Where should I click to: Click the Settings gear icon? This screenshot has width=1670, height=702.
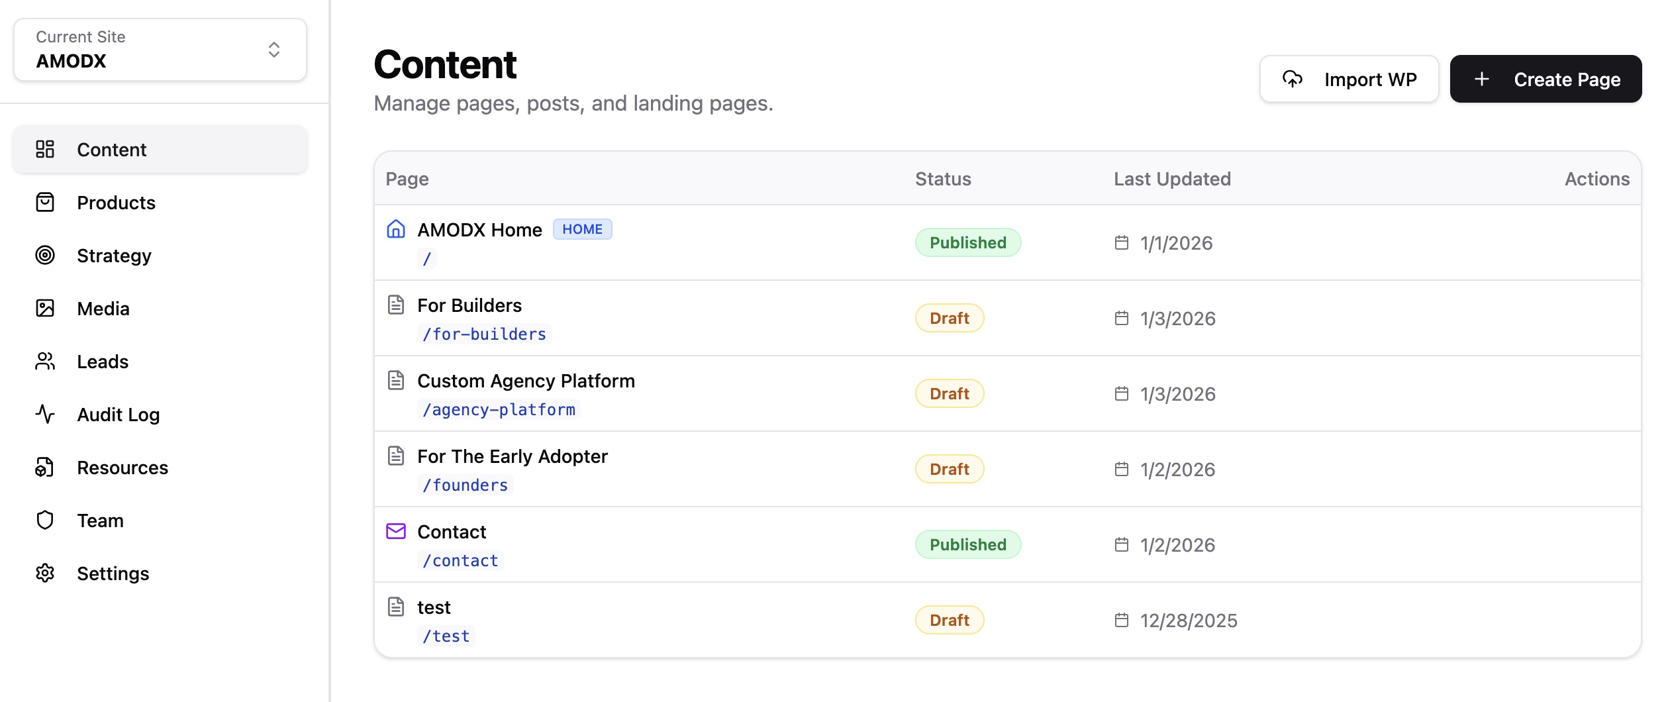45,574
